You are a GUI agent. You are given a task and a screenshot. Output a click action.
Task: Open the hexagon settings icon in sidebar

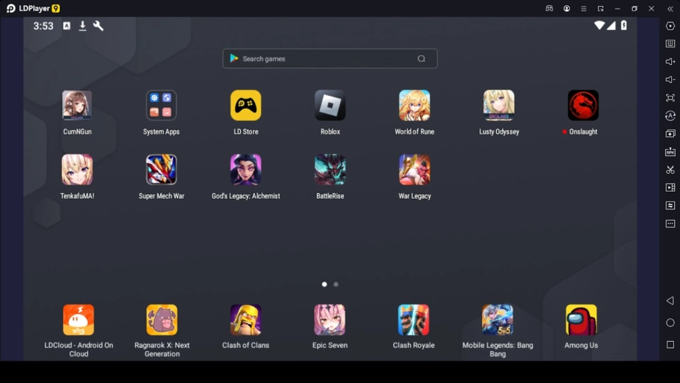(x=671, y=26)
